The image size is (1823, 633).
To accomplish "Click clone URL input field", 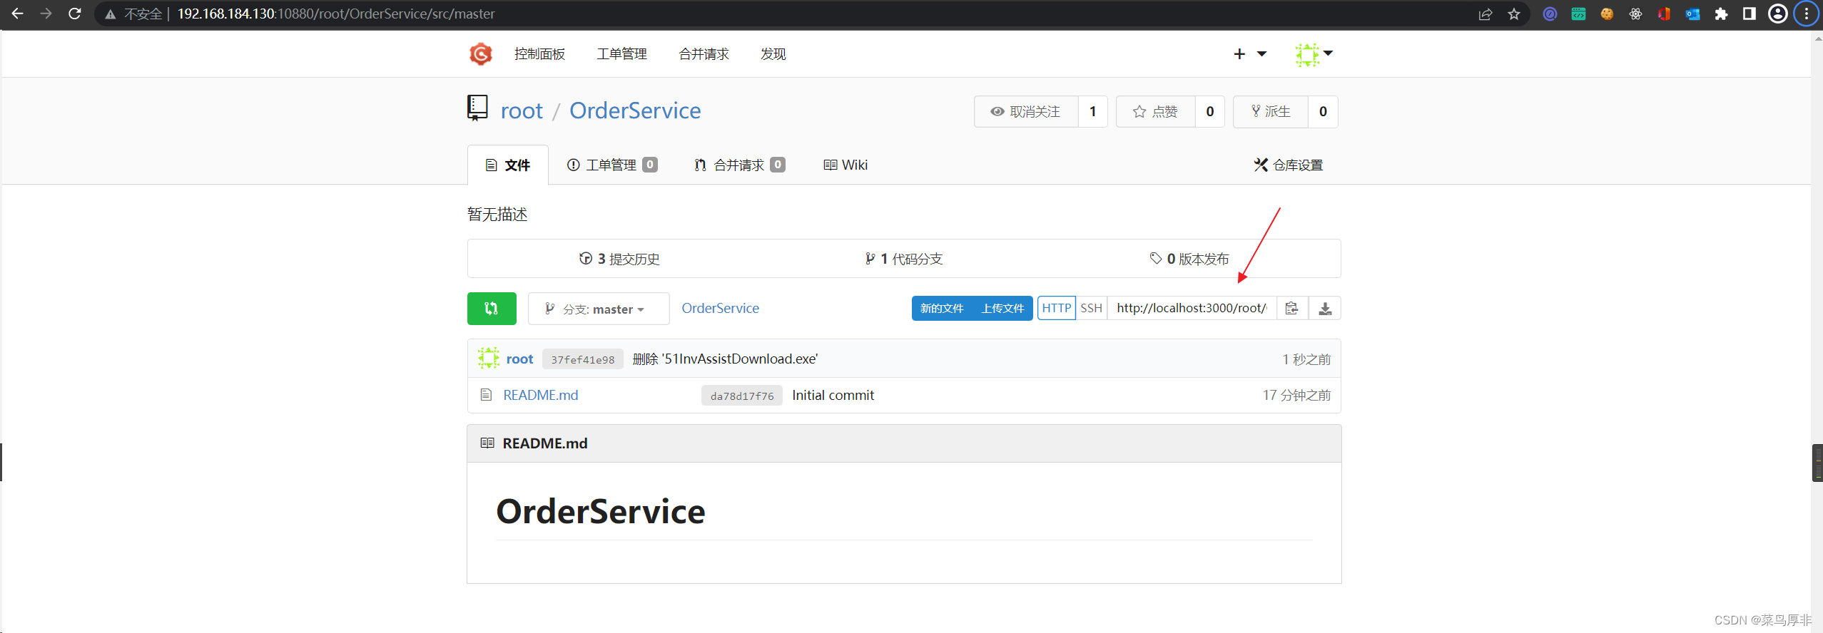I will 1192,308.
